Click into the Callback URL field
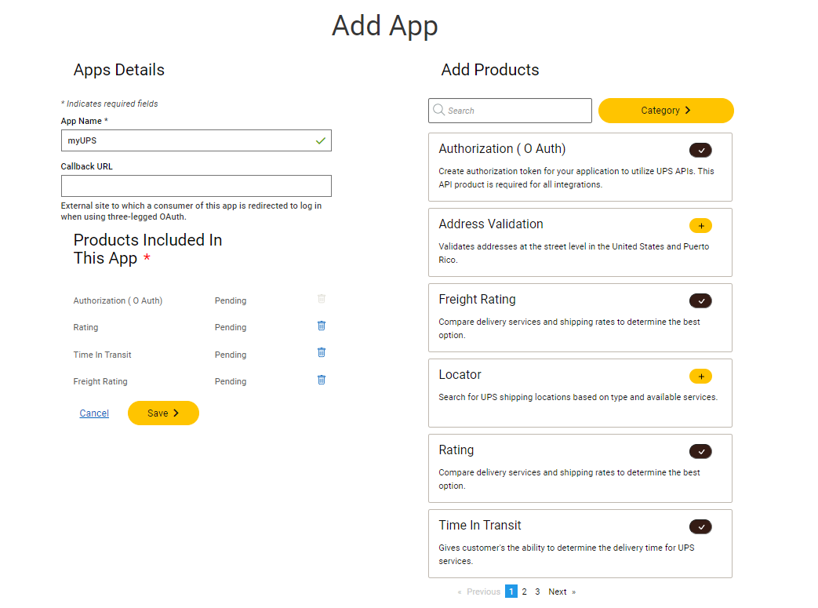818x608 pixels. click(196, 186)
